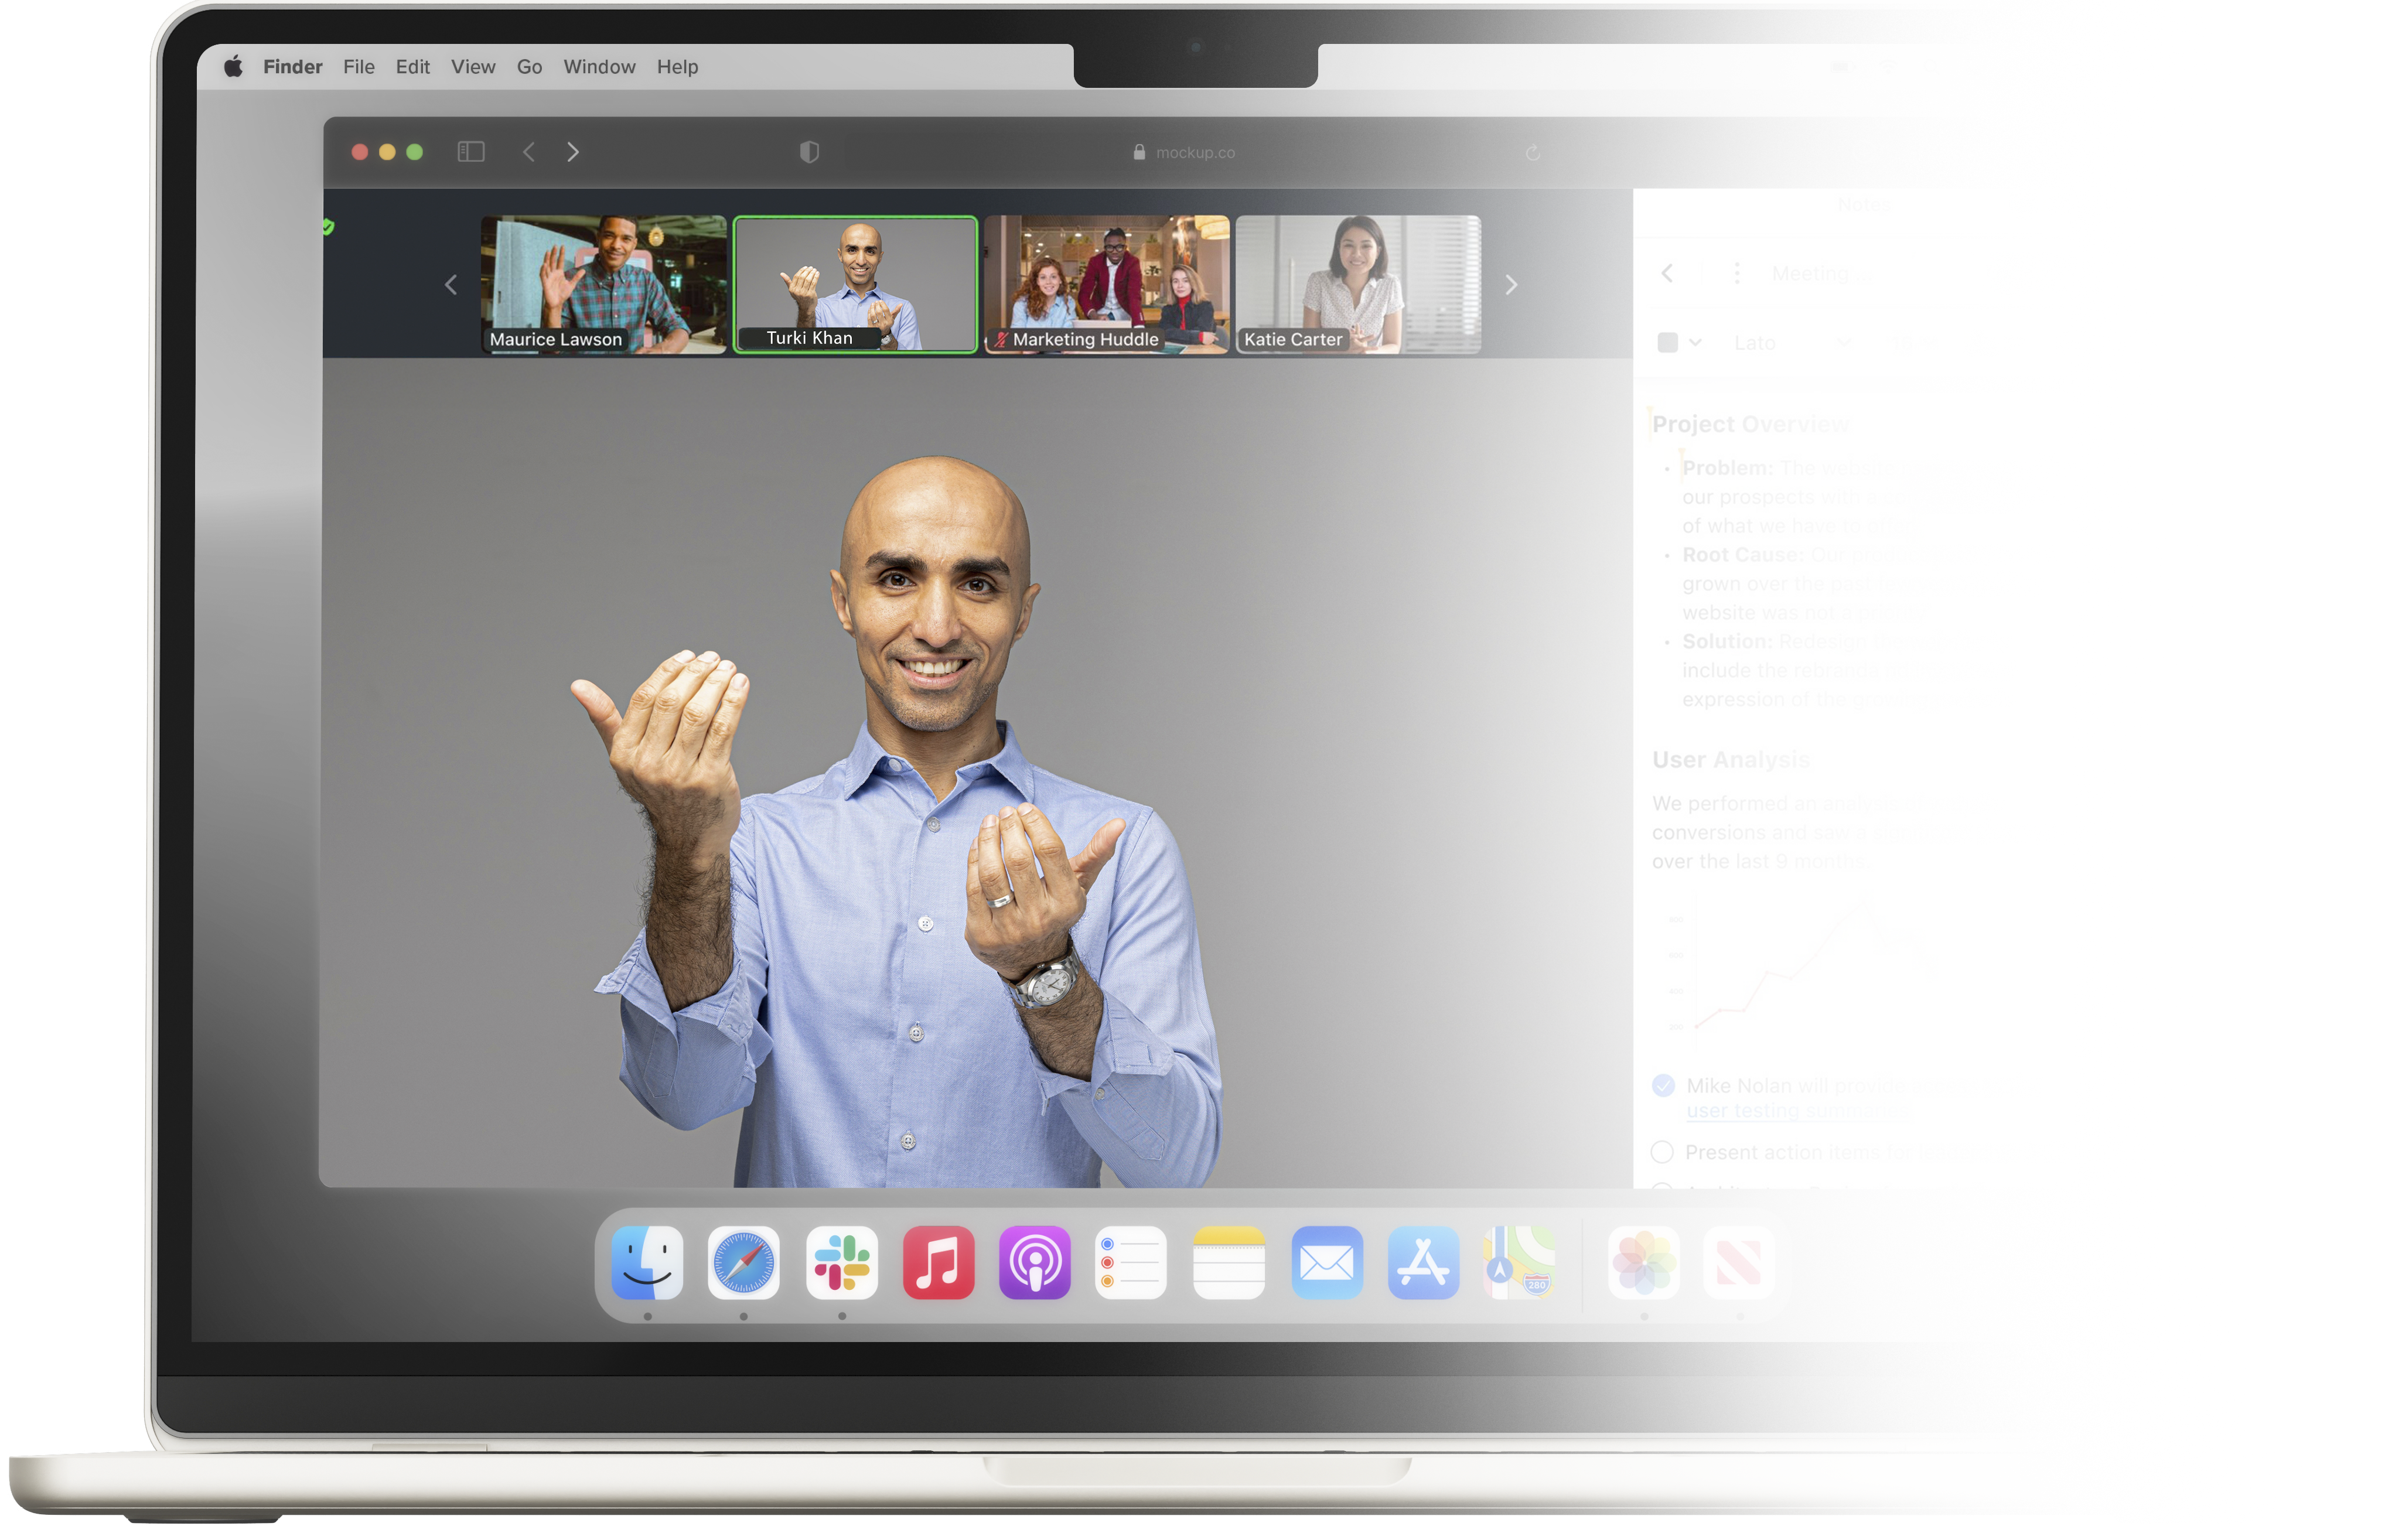Open the Edit menu

412,67
